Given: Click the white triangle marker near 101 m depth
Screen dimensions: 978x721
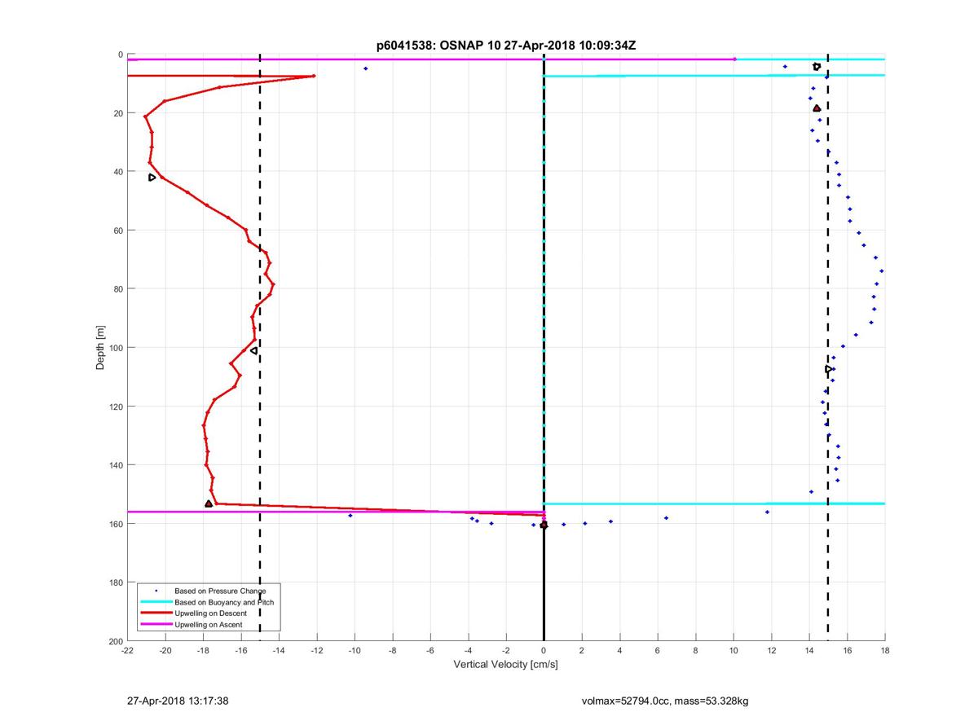Looking at the screenshot, I should pyautogui.click(x=254, y=350).
